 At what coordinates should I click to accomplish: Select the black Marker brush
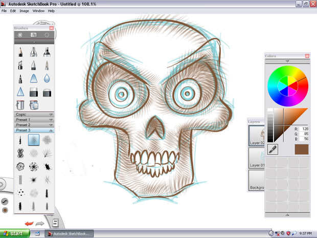coord(47,52)
